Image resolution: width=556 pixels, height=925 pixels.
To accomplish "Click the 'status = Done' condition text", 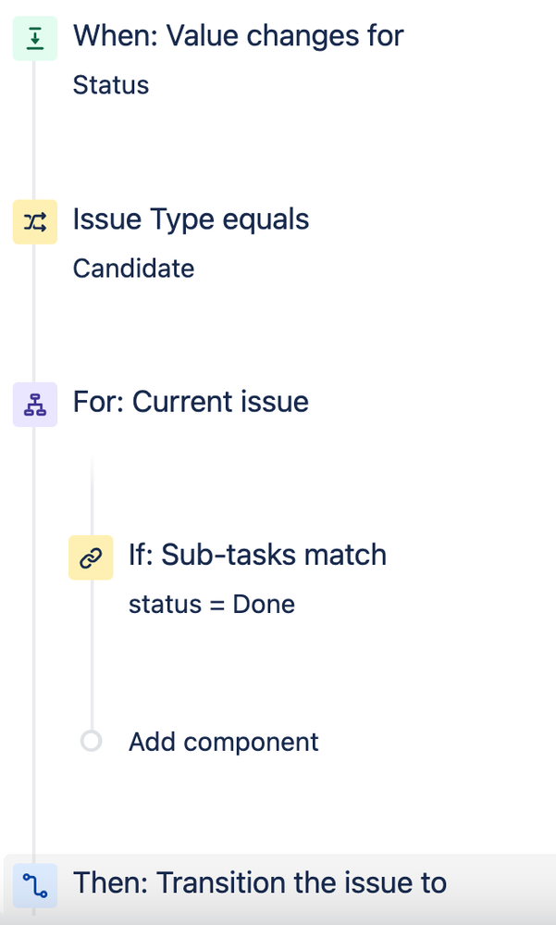I will point(211,605).
